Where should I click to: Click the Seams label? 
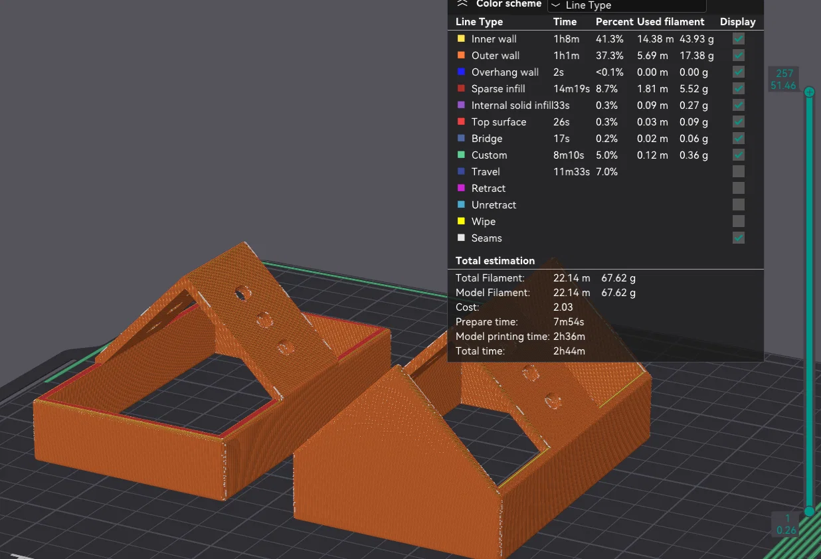487,238
